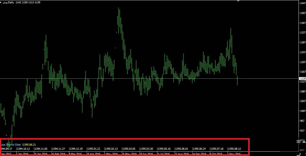
Task: Expand the symbol dropdown arrow at top left
Action: click(1, 2)
